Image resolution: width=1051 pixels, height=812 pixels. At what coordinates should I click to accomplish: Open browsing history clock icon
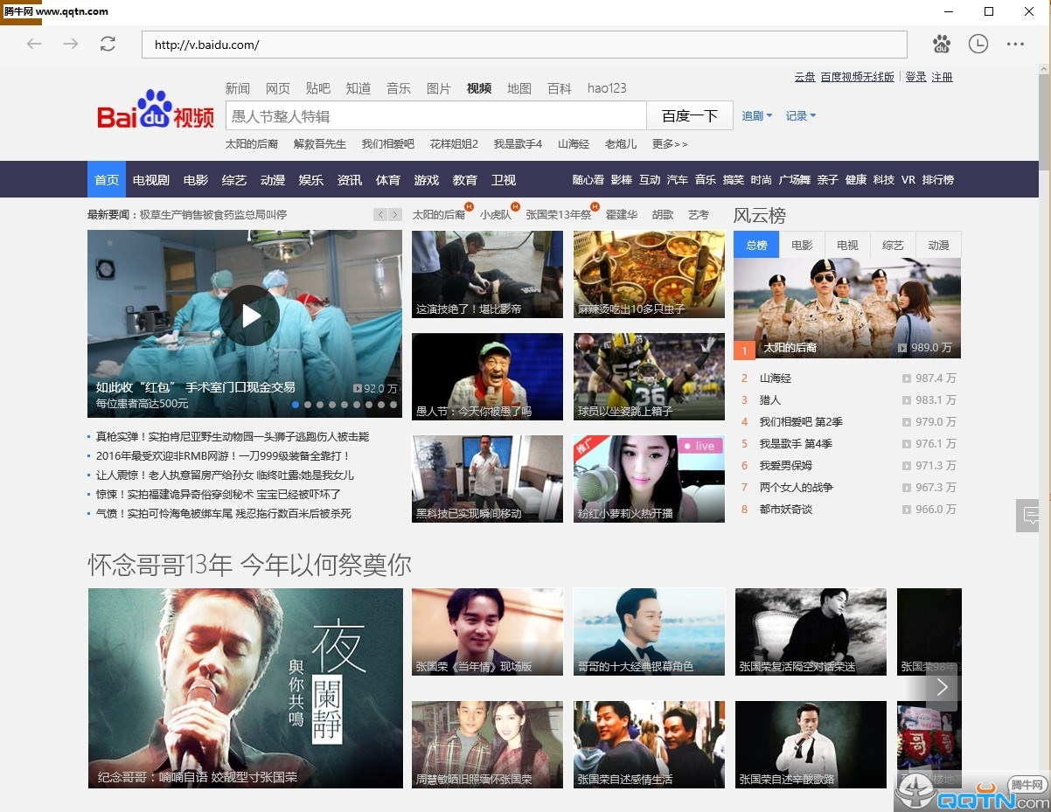(x=978, y=44)
